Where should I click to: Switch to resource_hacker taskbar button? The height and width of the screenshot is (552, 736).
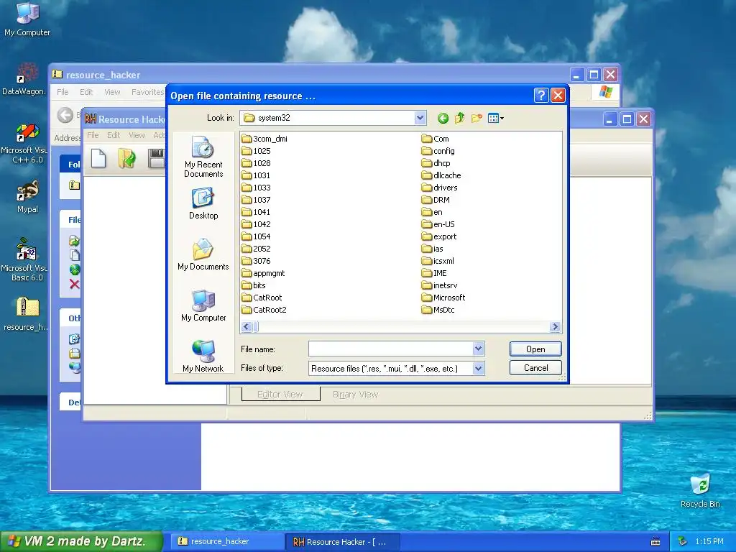227,542
